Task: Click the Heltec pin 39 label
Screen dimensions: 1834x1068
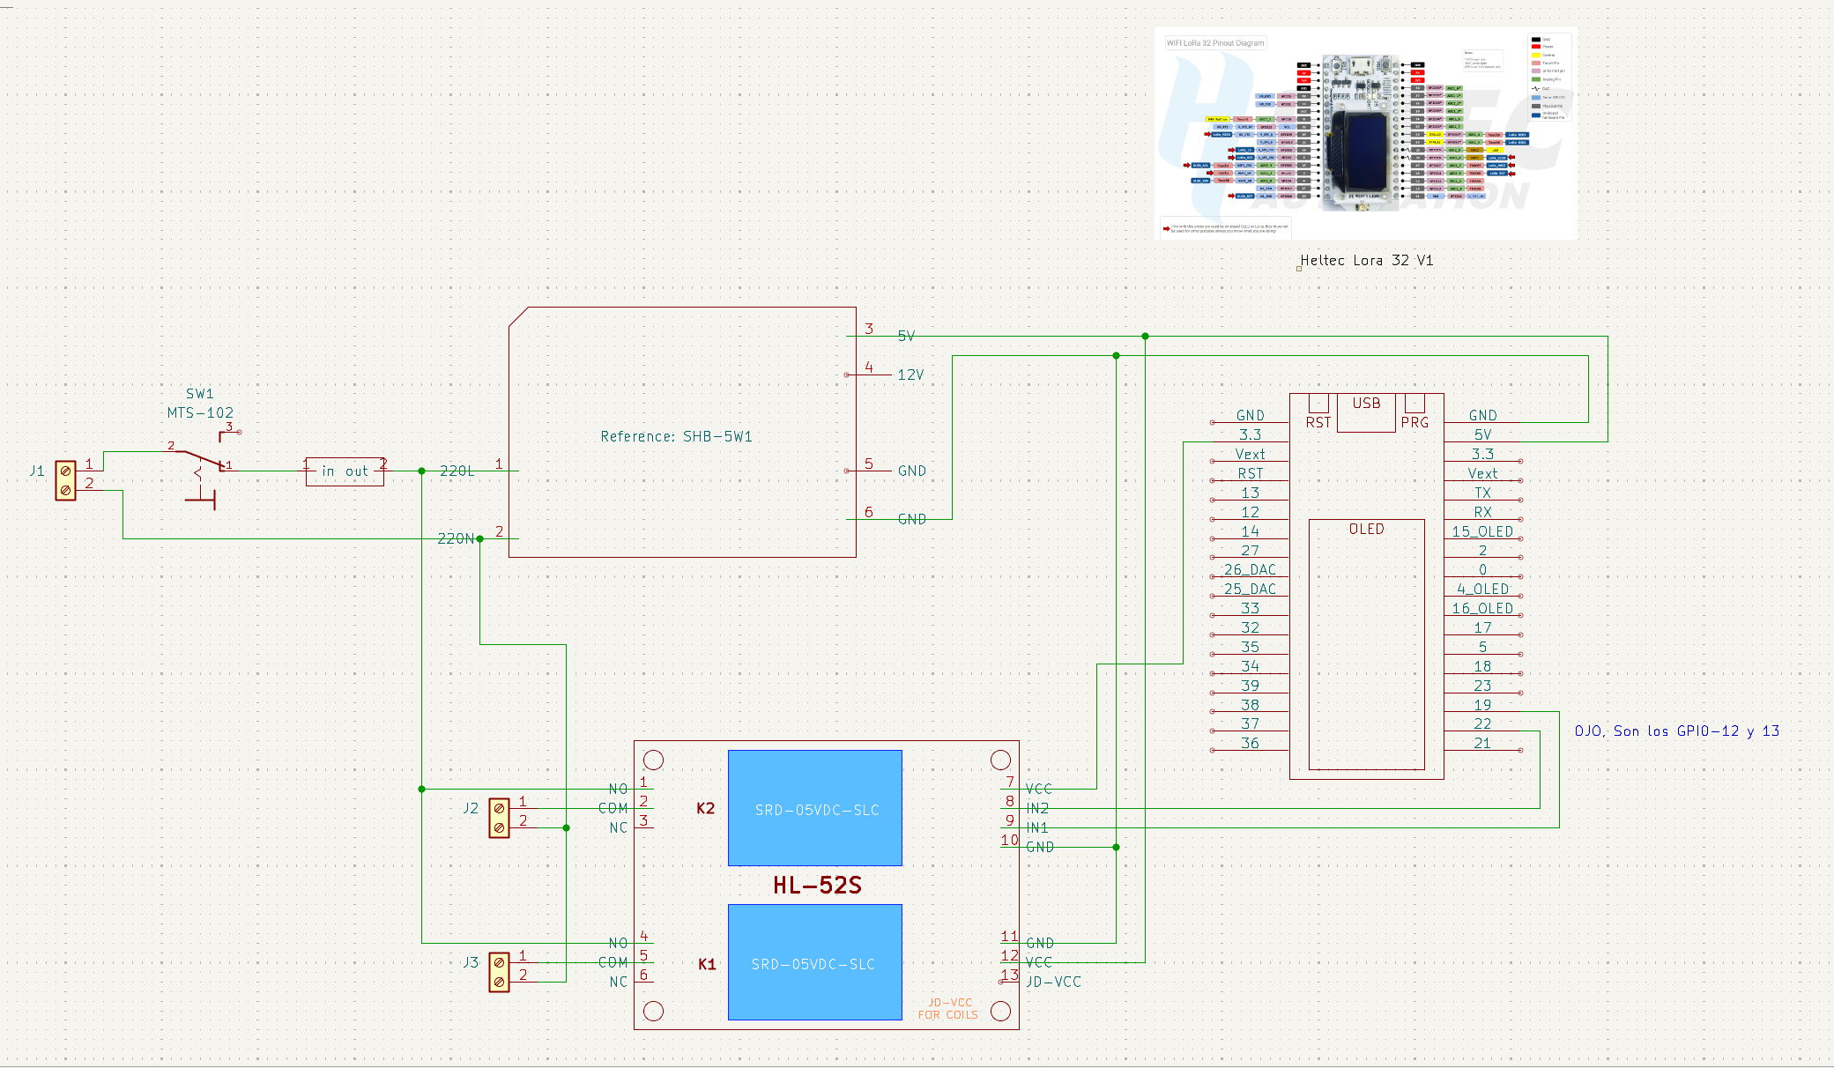Action: (x=1250, y=686)
